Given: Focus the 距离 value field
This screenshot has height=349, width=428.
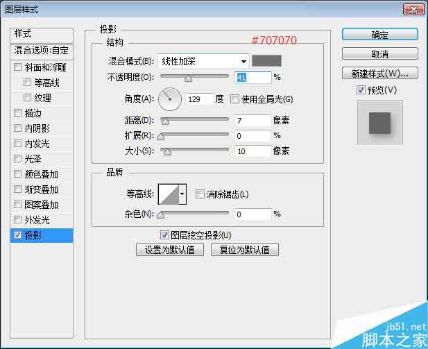Looking at the screenshot, I should pyautogui.click(x=252, y=121).
